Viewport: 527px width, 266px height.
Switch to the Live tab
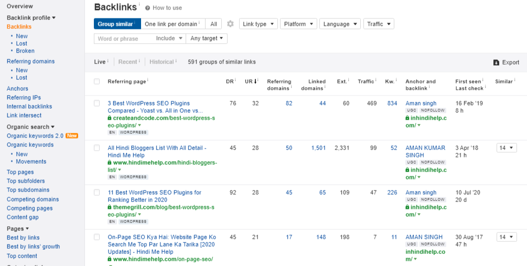[x=100, y=62]
